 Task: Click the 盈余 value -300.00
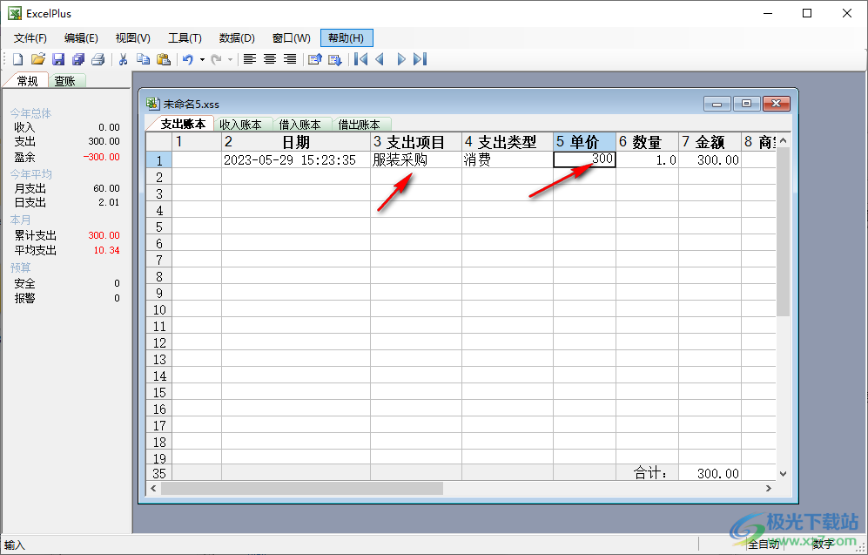(101, 157)
